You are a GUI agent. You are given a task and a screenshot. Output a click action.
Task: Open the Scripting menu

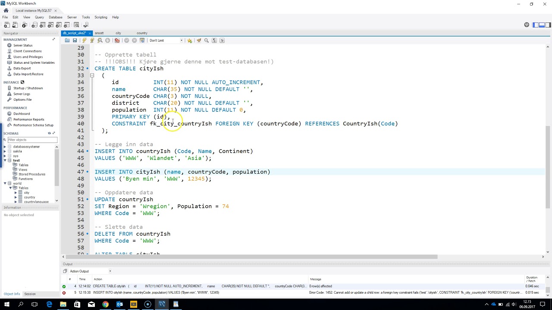pyautogui.click(x=100, y=17)
